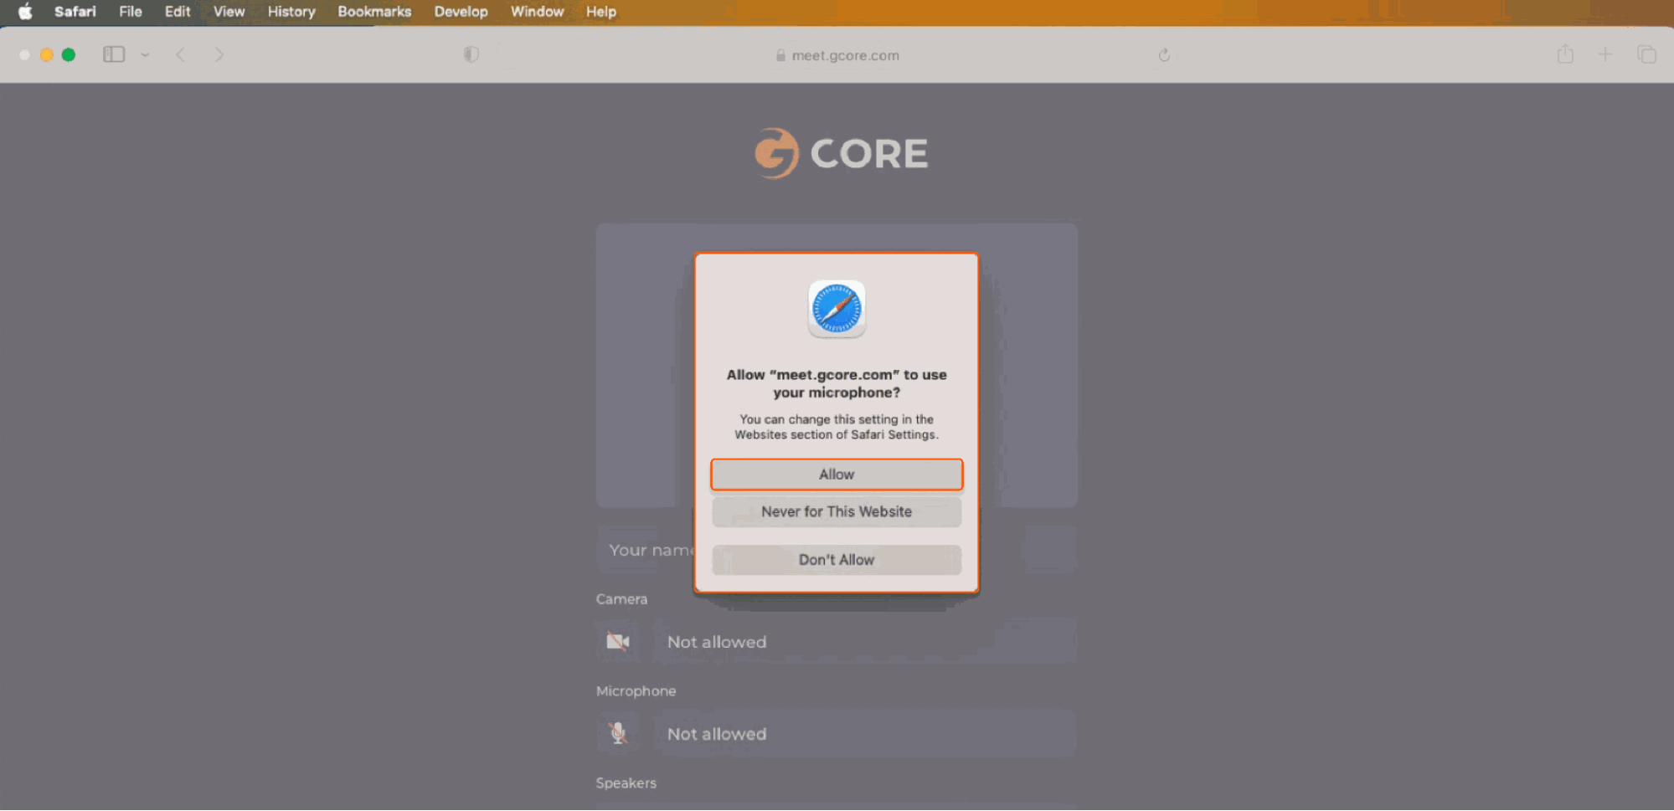1674x811 pixels.
Task: Go forward to next page
Action: click(219, 54)
